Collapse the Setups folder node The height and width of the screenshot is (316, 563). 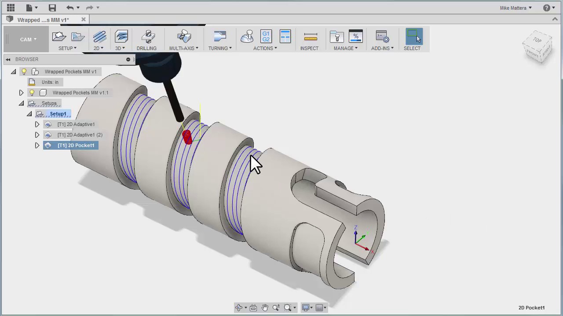pos(21,103)
